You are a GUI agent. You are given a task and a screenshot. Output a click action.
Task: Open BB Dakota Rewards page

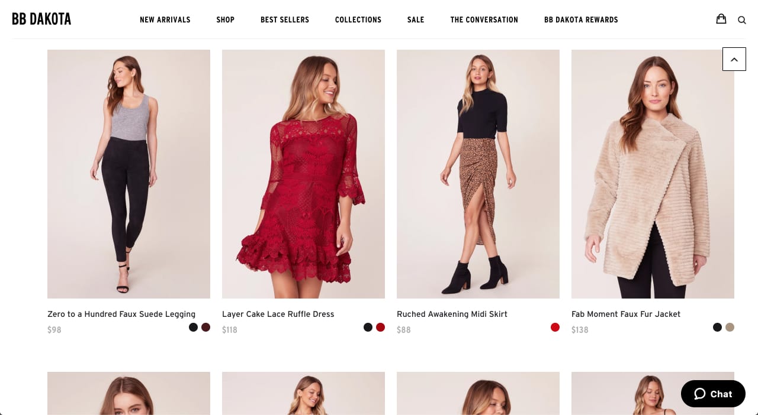(x=581, y=20)
